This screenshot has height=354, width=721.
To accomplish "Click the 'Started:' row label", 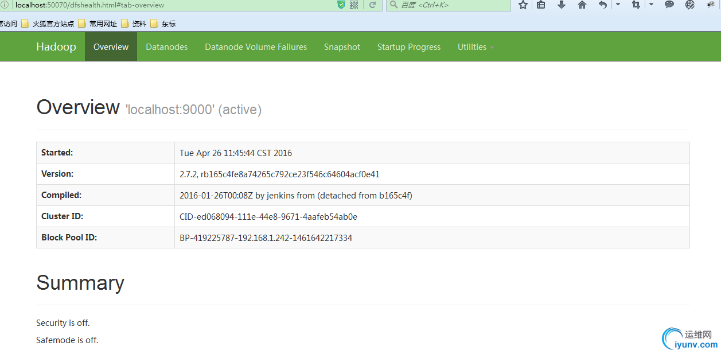I will (57, 153).
